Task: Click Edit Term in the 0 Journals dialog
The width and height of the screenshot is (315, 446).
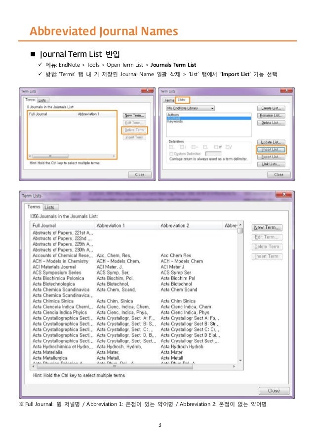Action: 134,122
